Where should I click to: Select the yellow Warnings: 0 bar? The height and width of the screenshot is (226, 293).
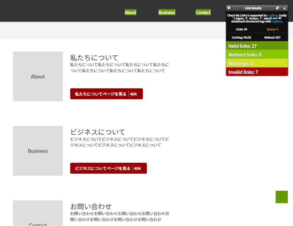pos(257,63)
